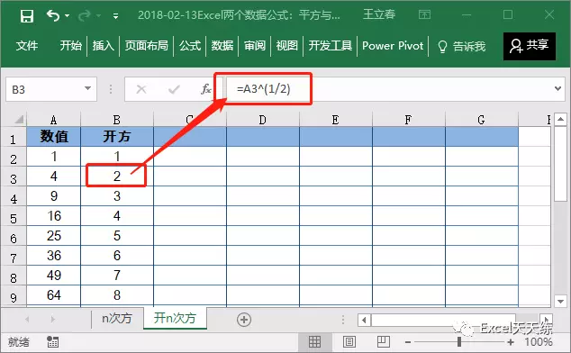The width and height of the screenshot is (571, 353).
Task: Expand the formula bar with the chevron
Action: (x=557, y=88)
